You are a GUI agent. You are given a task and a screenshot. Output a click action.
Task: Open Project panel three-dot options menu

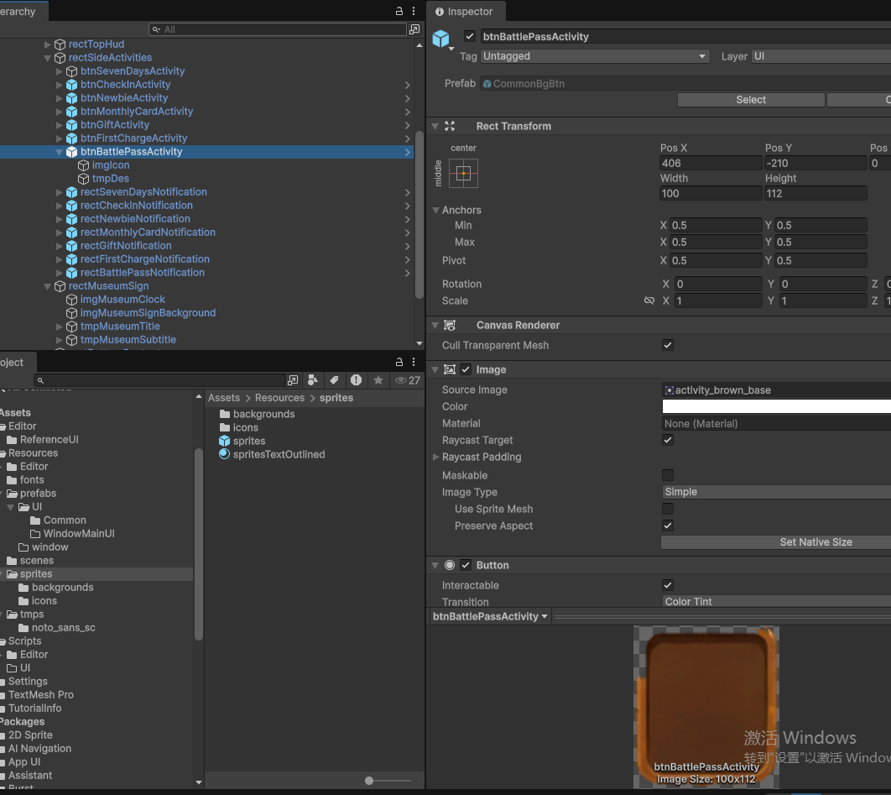tap(414, 362)
